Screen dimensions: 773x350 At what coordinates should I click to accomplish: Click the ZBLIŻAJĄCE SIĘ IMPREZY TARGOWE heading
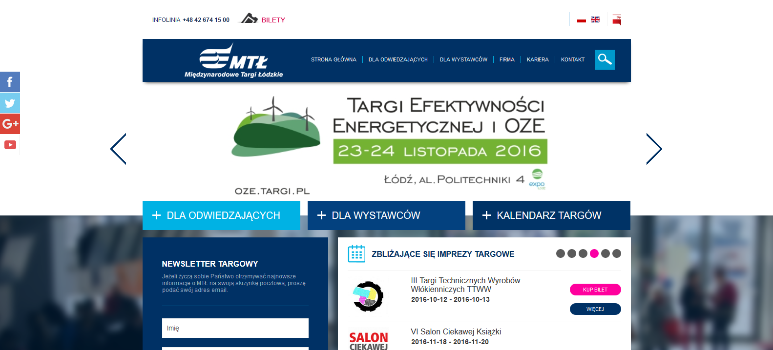443,254
